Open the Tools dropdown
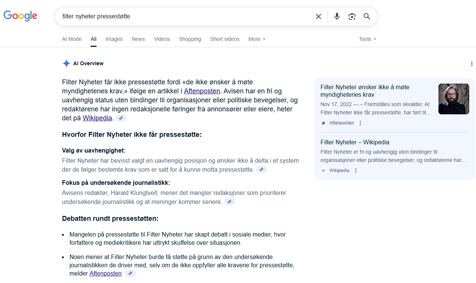 click(x=367, y=39)
